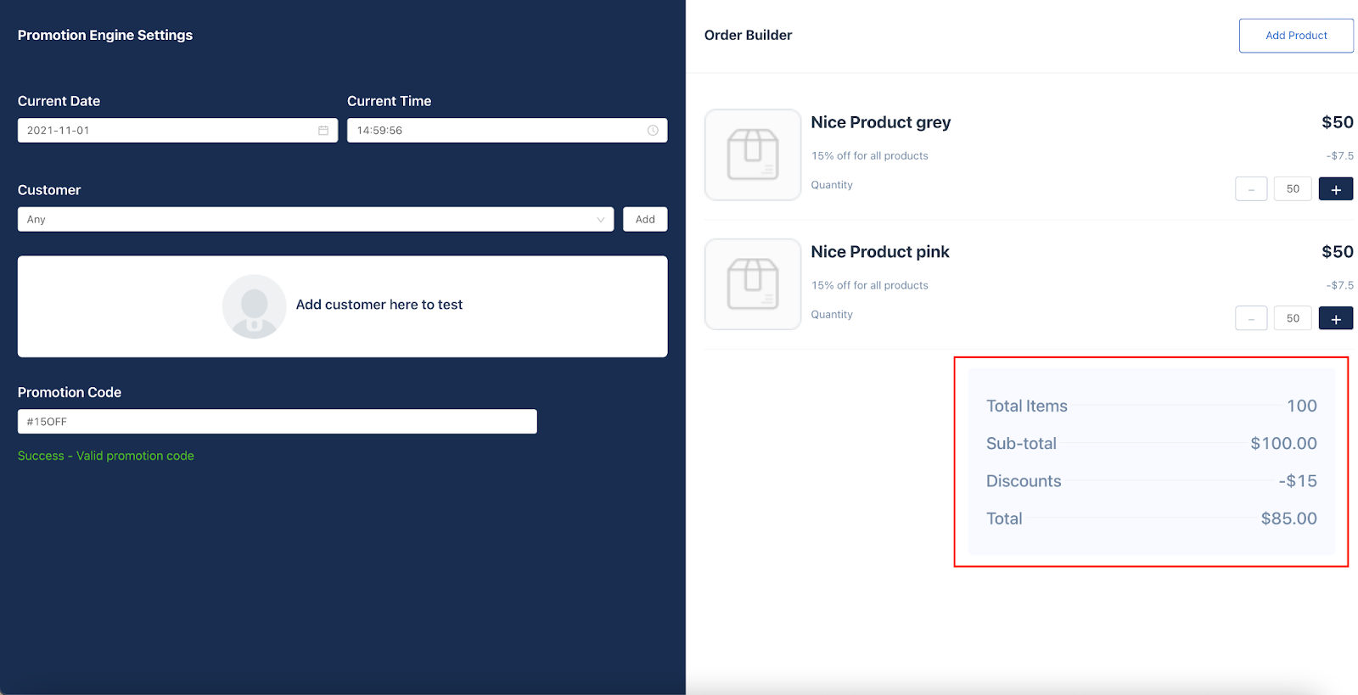Click the Promotion Engine Settings heading
1358x695 pixels.
click(105, 36)
